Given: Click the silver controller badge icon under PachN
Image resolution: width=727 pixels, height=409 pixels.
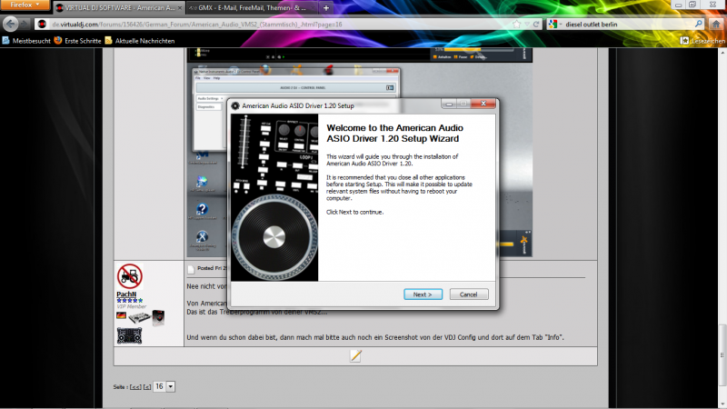Looking at the screenshot, I should click(x=139, y=317).
